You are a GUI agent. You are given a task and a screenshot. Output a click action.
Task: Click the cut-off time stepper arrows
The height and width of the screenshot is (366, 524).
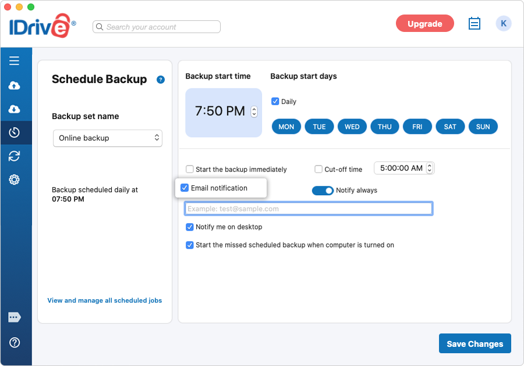430,168
